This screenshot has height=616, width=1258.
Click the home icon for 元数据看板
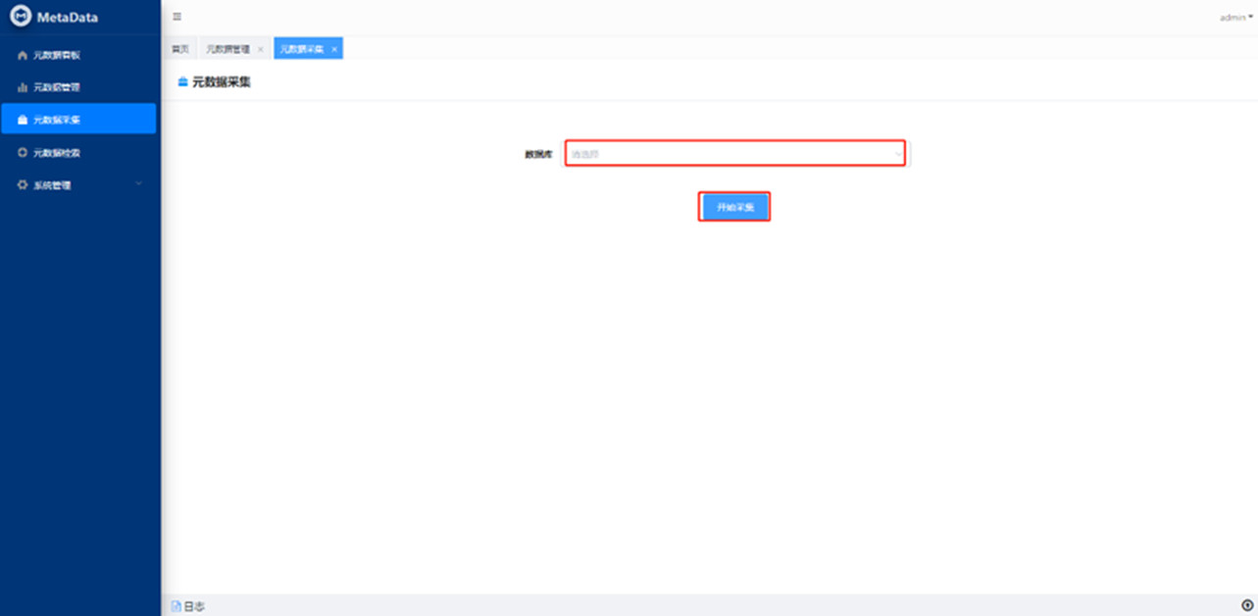(x=23, y=55)
